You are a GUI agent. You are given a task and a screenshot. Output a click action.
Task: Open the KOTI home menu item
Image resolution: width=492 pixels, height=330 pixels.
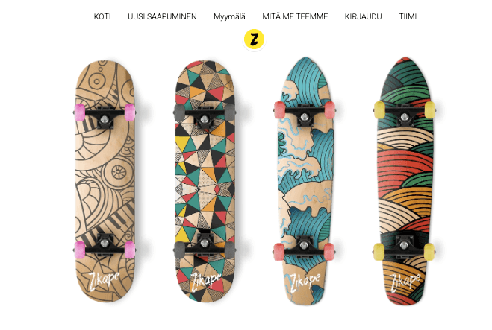point(102,16)
